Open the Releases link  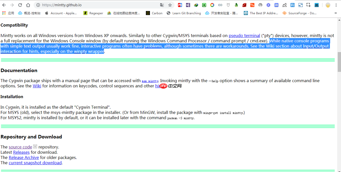click(21, 152)
